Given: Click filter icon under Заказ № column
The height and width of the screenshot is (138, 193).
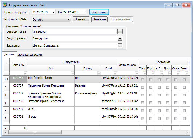Looking at the screenshot, I should click(x=25, y=73).
